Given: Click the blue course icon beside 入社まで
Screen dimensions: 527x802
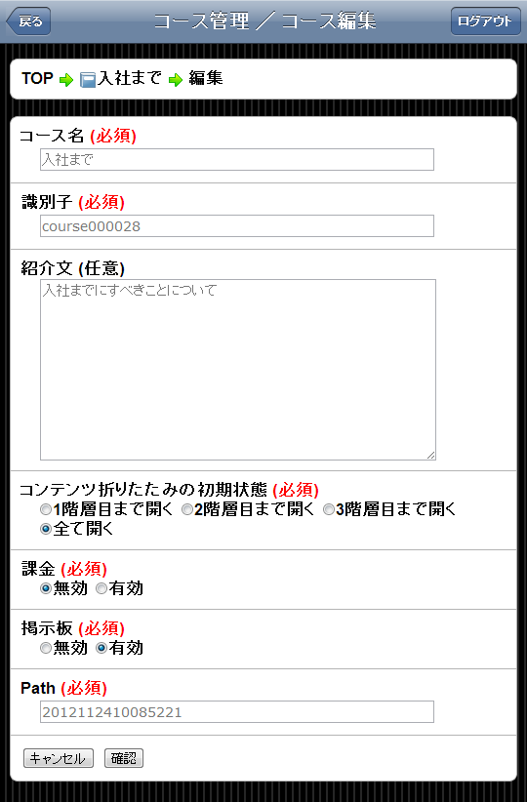Looking at the screenshot, I should click(x=88, y=80).
